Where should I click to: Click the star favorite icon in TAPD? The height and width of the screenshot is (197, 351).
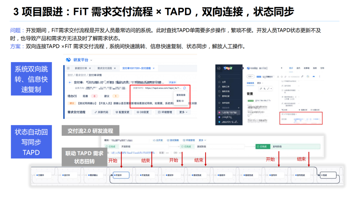tap(282, 77)
